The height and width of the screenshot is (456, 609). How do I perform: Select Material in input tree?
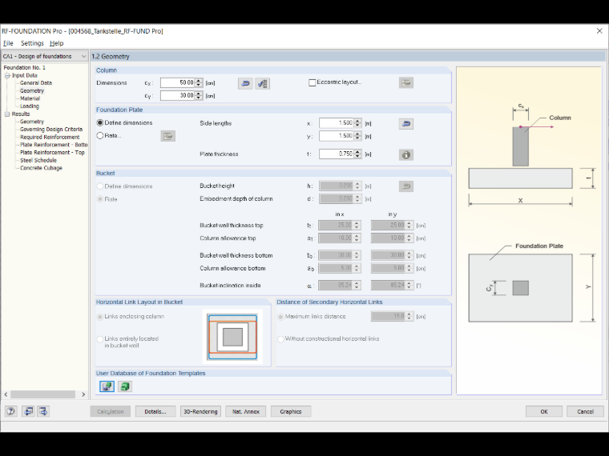coord(30,98)
